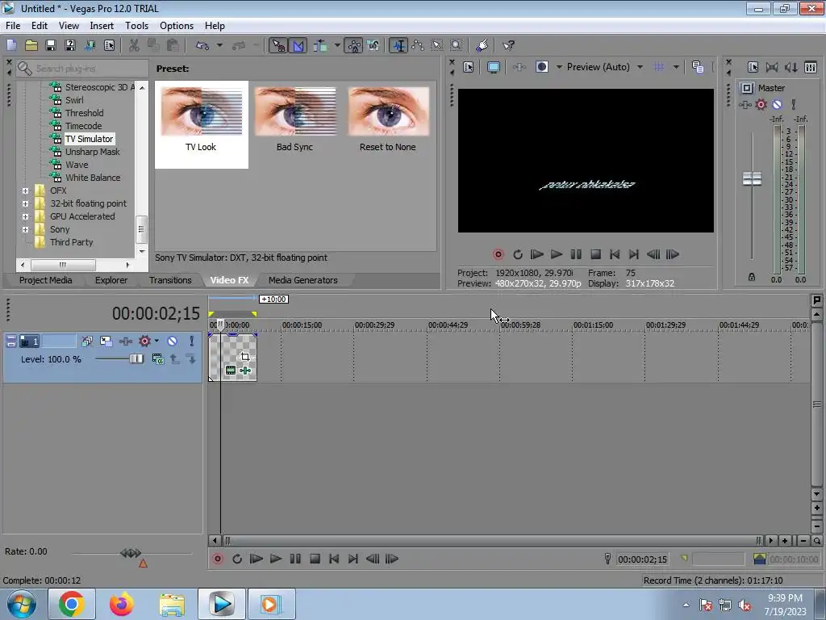Open the Tools menu
The width and height of the screenshot is (826, 620).
pos(136,25)
